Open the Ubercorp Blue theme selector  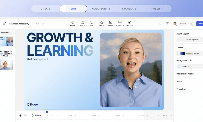(190, 53)
